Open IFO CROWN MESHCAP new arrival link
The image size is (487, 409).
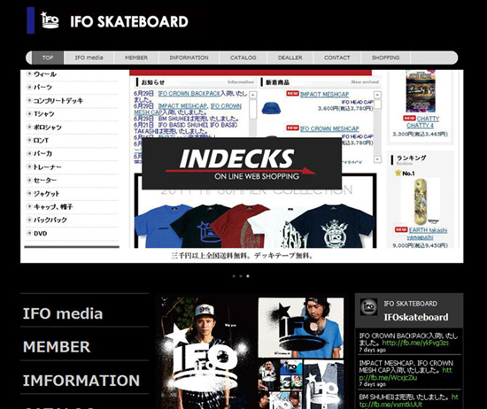coord(329,128)
